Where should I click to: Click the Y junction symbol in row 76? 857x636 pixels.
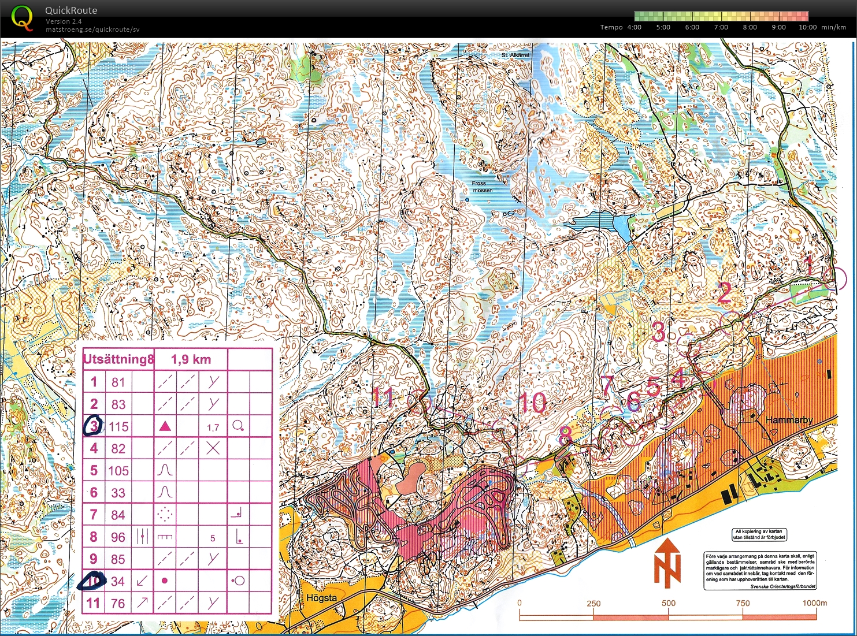point(214,603)
